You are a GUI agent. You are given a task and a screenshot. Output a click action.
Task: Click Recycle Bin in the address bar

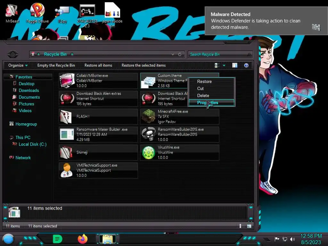click(55, 54)
